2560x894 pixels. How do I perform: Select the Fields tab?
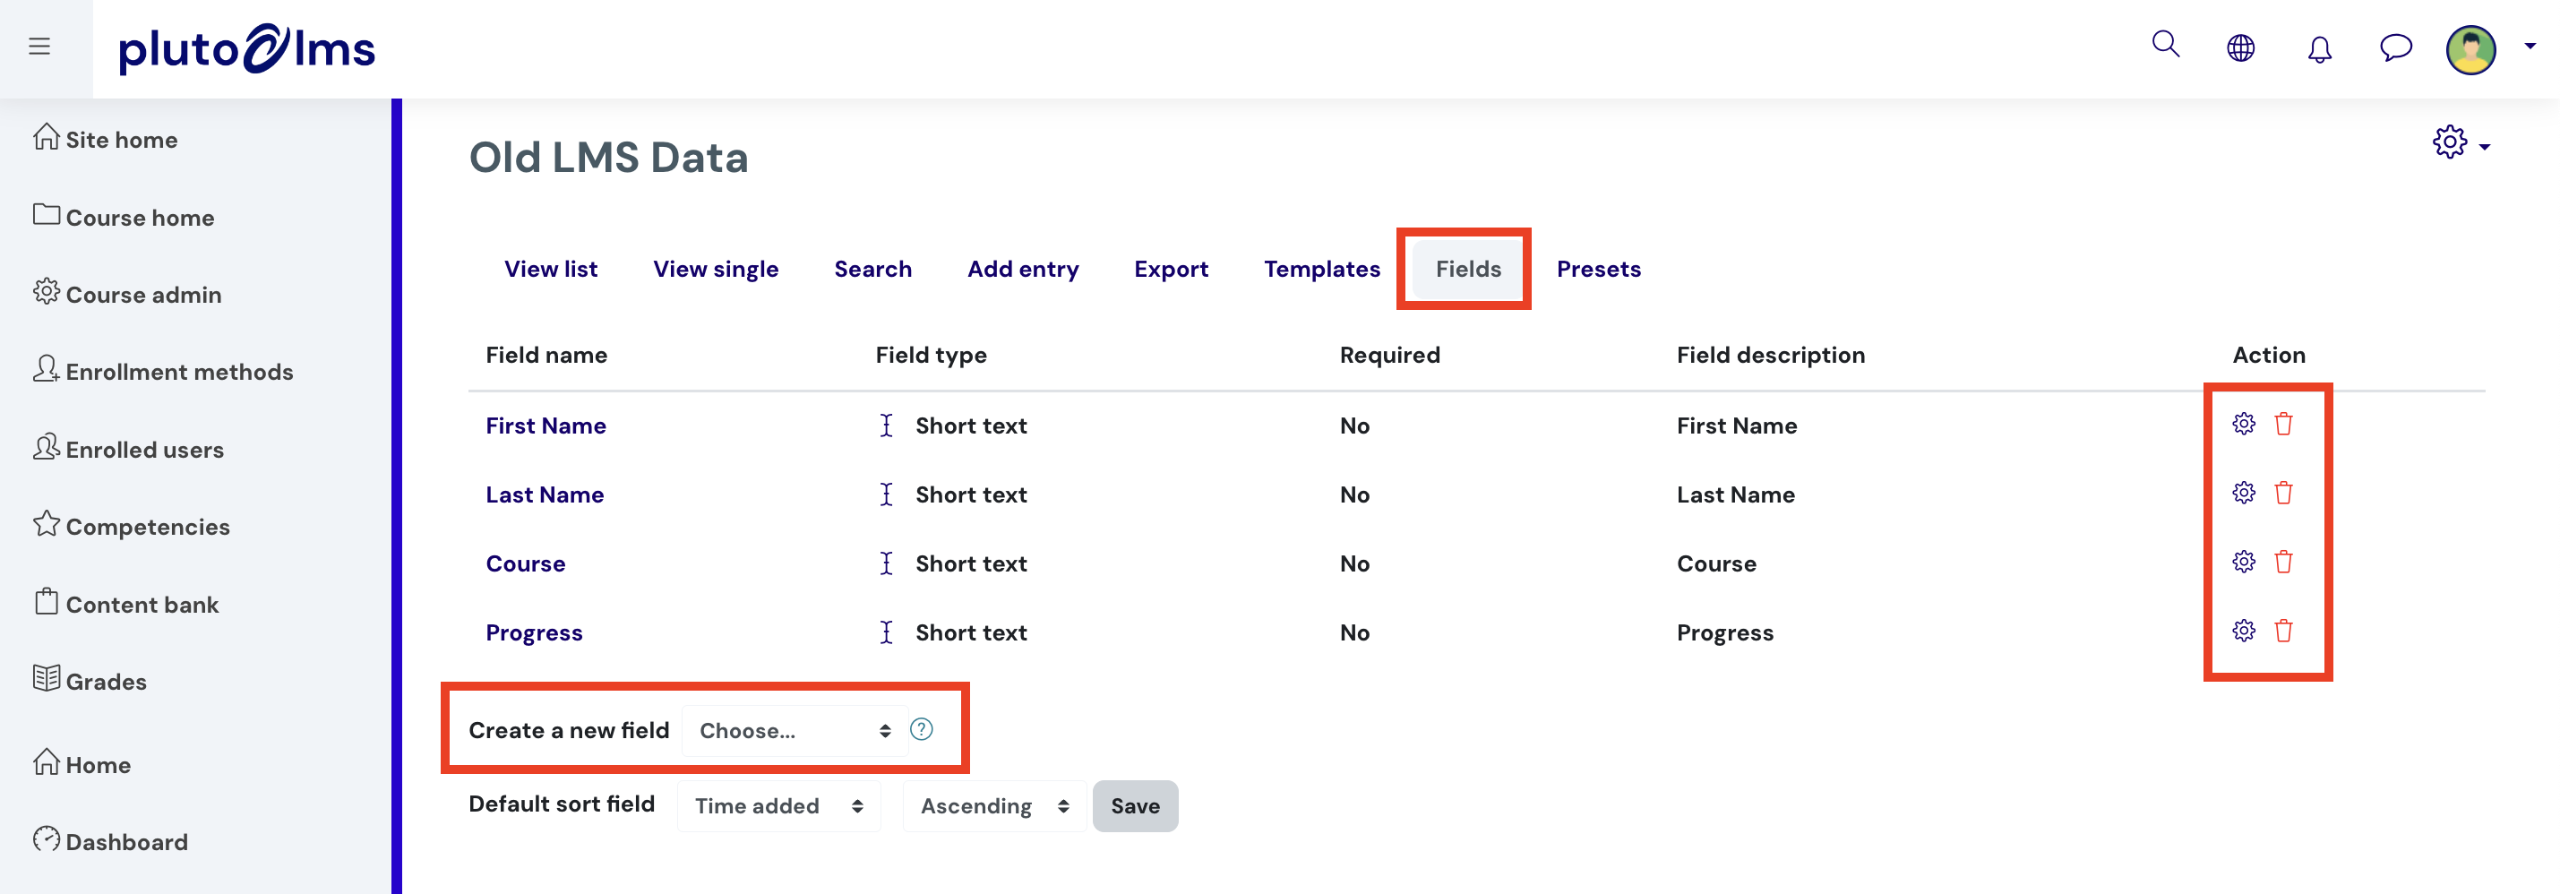click(1468, 270)
